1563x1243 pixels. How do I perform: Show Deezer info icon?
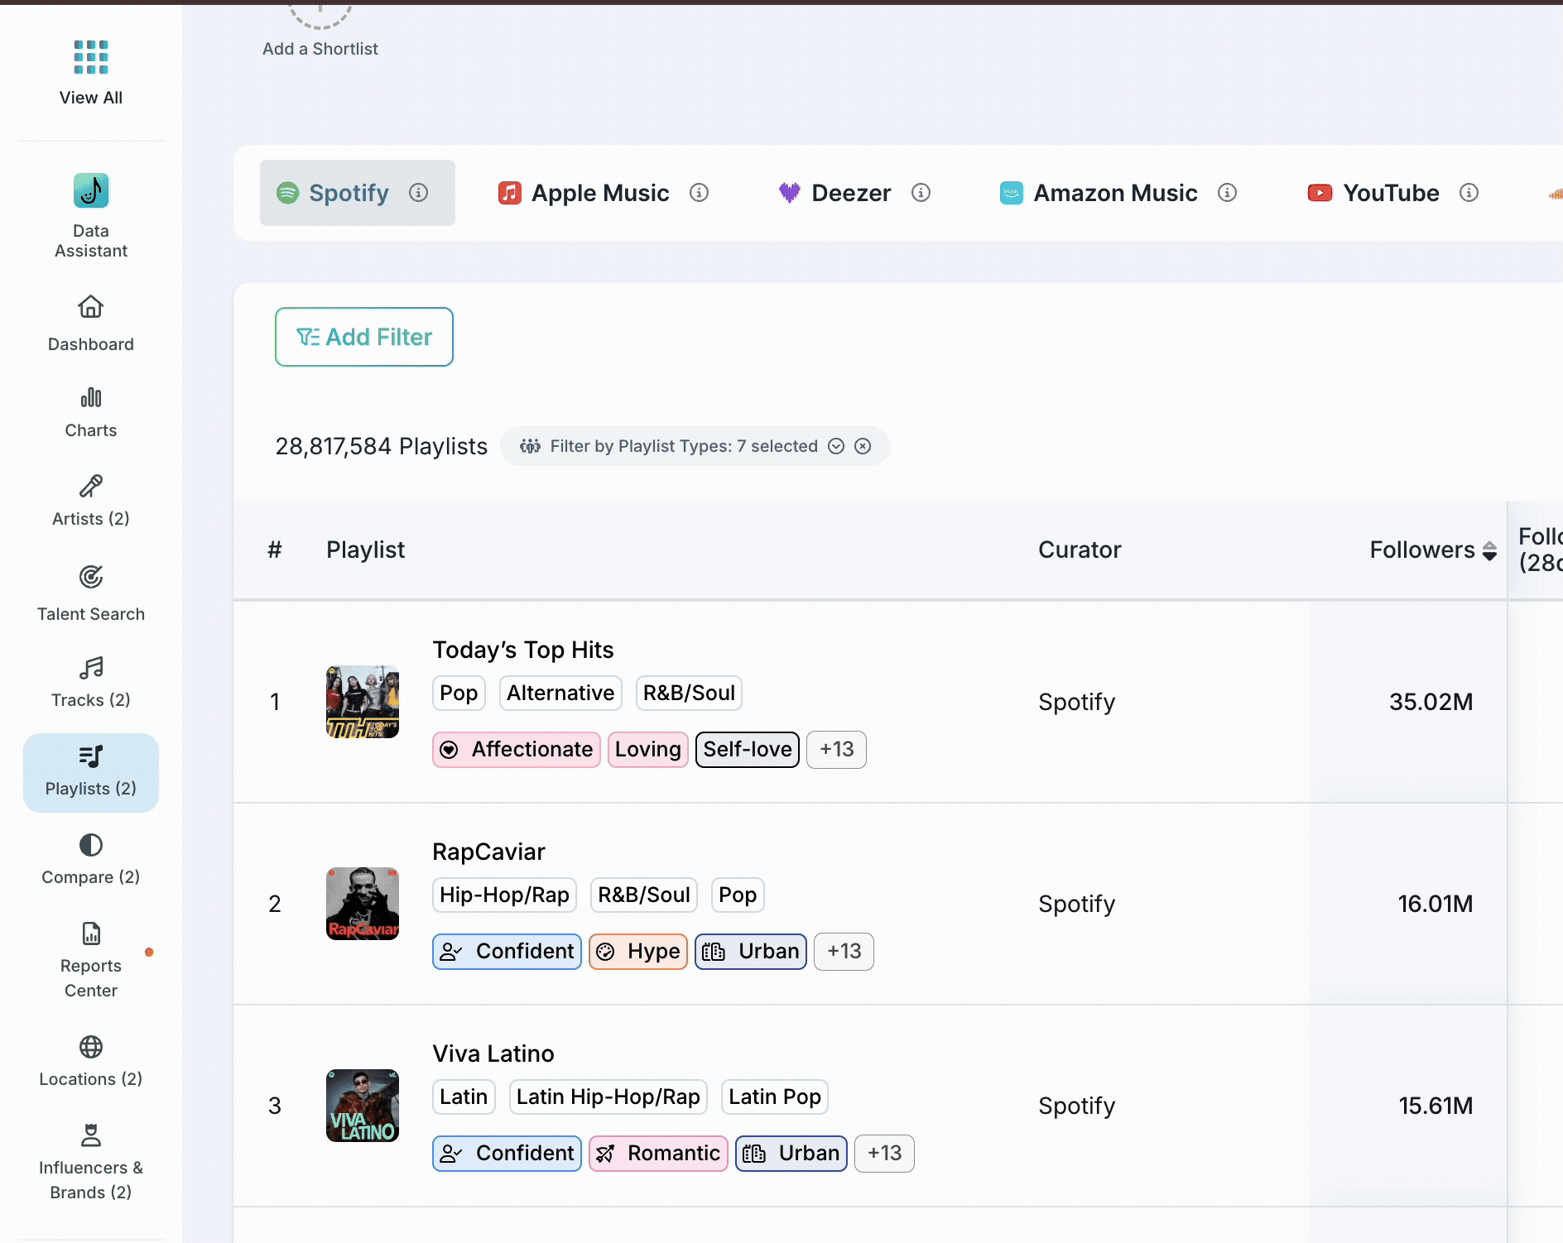(921, 193)
